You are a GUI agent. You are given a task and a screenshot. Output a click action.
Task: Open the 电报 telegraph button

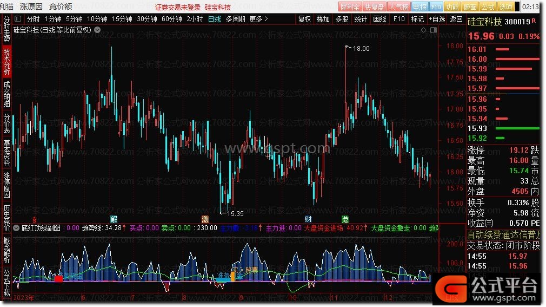coord(420,7)
